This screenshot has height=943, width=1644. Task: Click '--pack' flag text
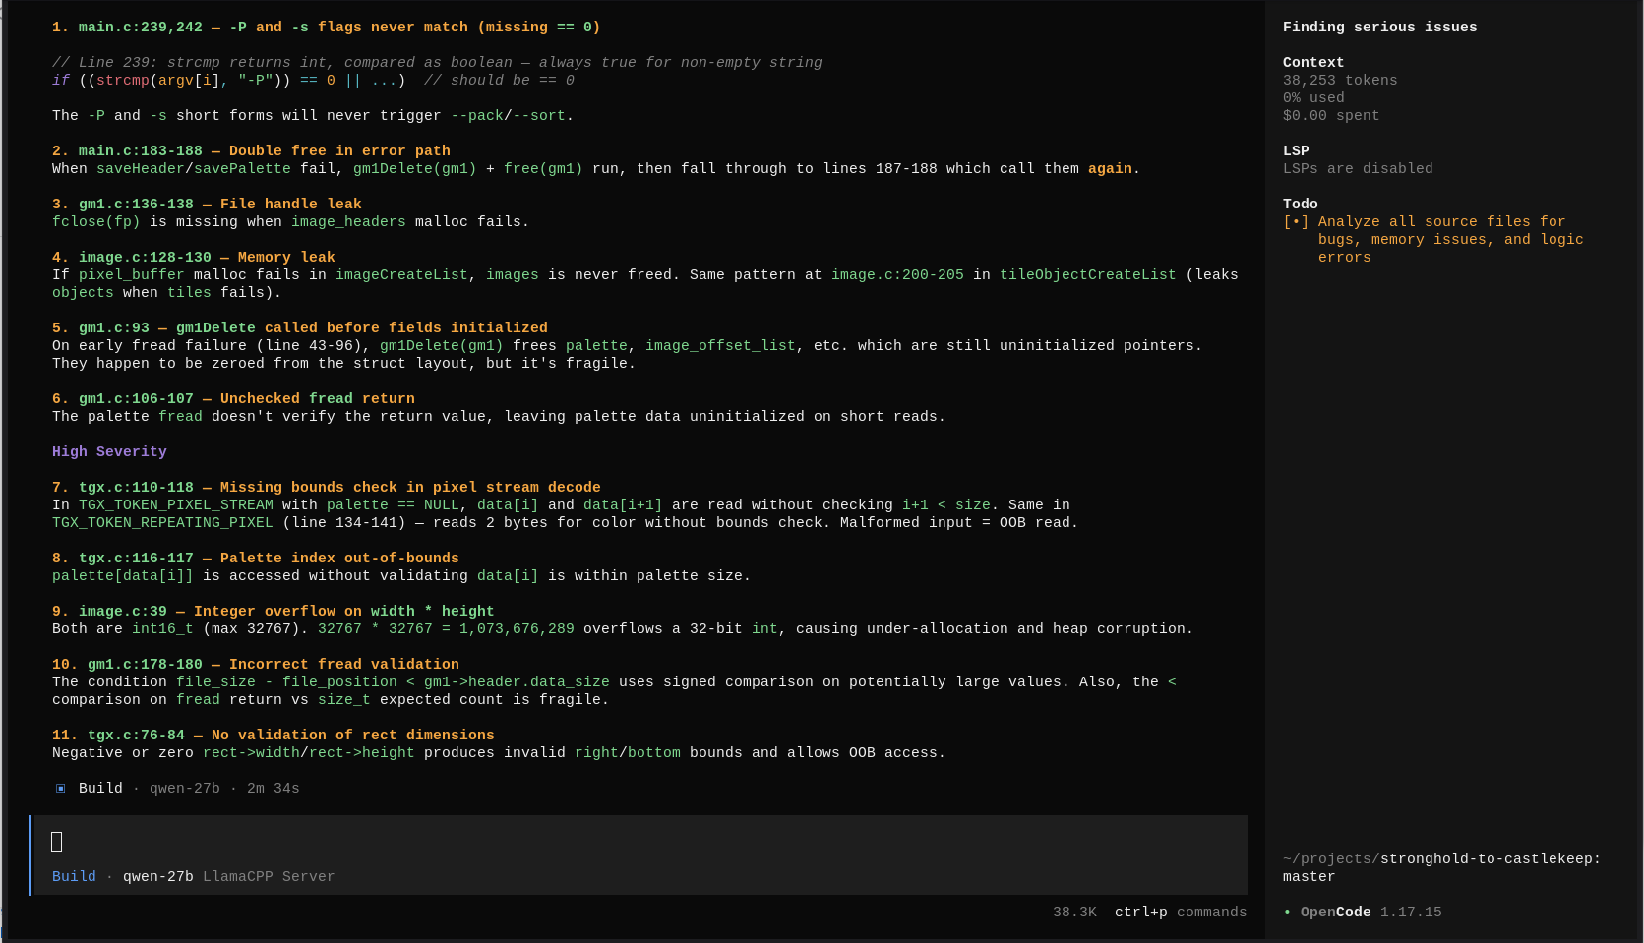point(477,116)
